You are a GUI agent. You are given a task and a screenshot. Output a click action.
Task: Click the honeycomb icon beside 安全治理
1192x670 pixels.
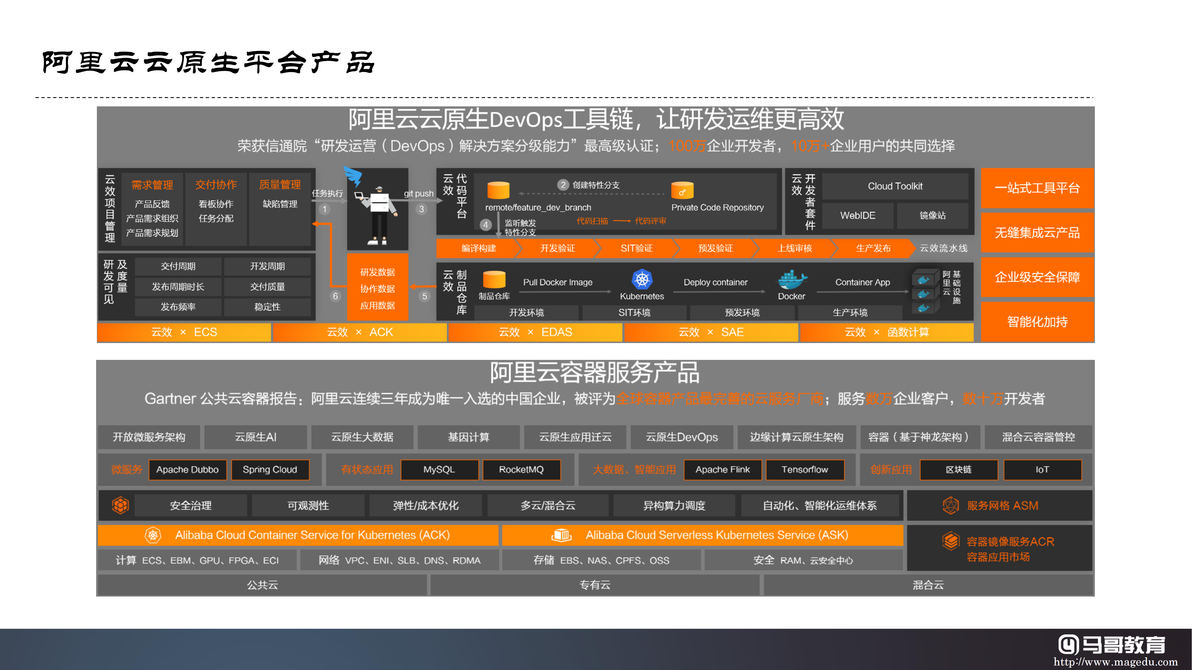[120, 505]
